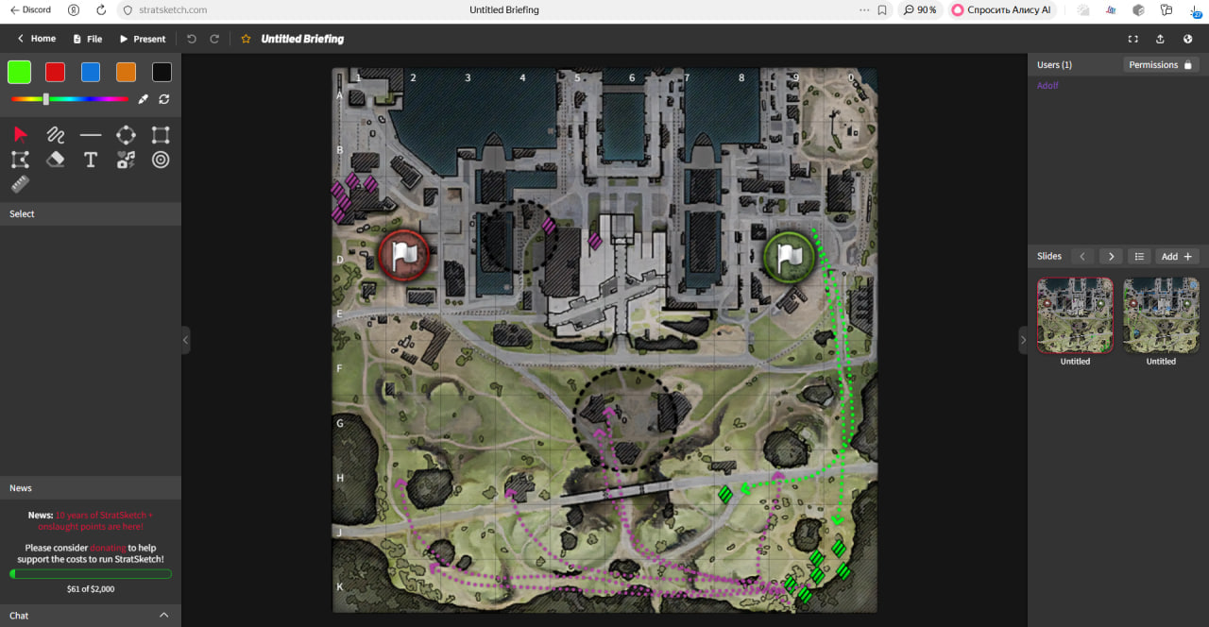Open the icons and media tool
Image resolution: width=1209 pixels, height=627 pixels.
click(x=126, y=160)
